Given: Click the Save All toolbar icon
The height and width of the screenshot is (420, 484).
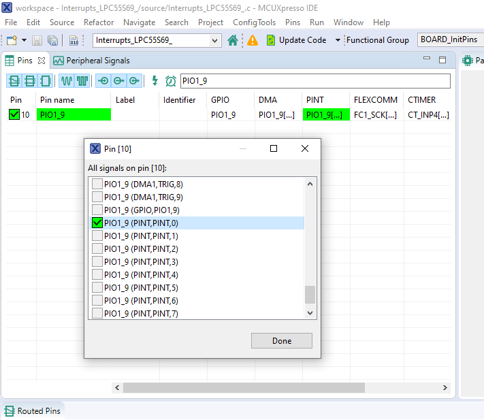Looking at the screenshot, I should (52, 40).
